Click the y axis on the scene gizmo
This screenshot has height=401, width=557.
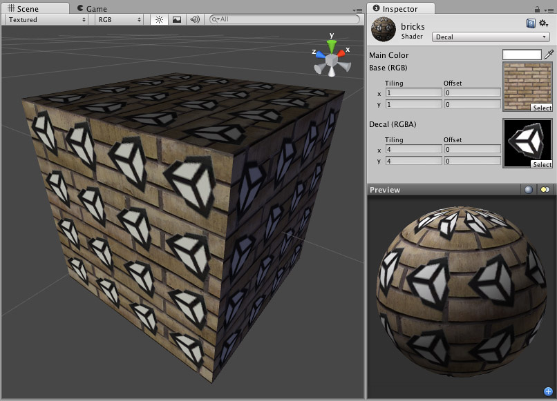point(330,43)
